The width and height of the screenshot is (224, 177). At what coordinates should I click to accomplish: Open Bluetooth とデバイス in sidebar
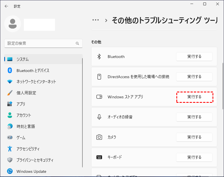pos(33,71)
